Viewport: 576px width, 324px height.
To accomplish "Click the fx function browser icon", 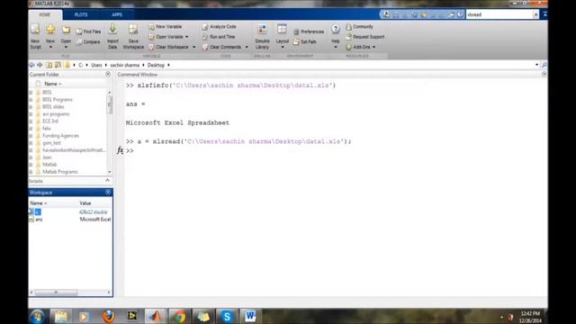I will point(120,150).
